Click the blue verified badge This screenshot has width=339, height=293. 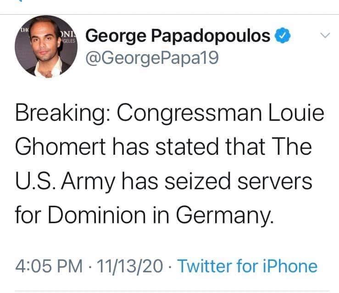coord(282,35)
